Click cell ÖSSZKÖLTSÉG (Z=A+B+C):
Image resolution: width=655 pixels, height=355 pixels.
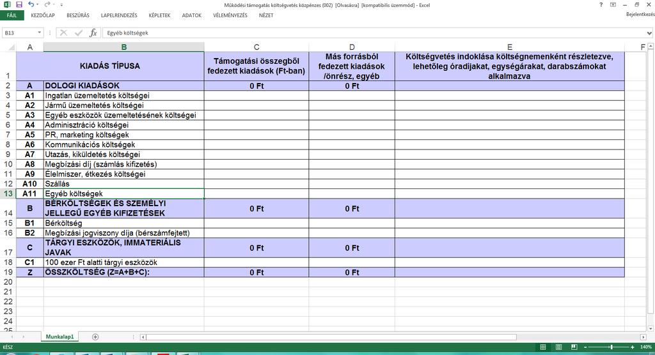coord(123,272)
